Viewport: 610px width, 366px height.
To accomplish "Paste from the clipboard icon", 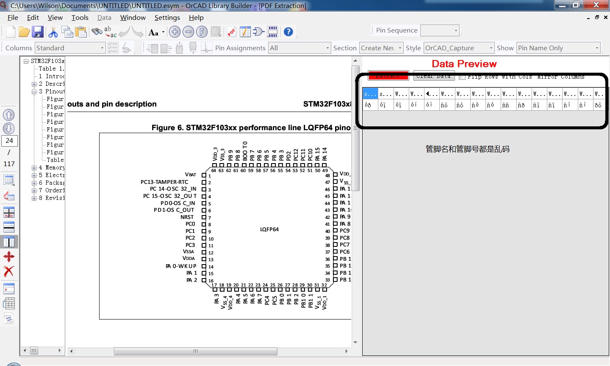I will (x=80, y=32).
